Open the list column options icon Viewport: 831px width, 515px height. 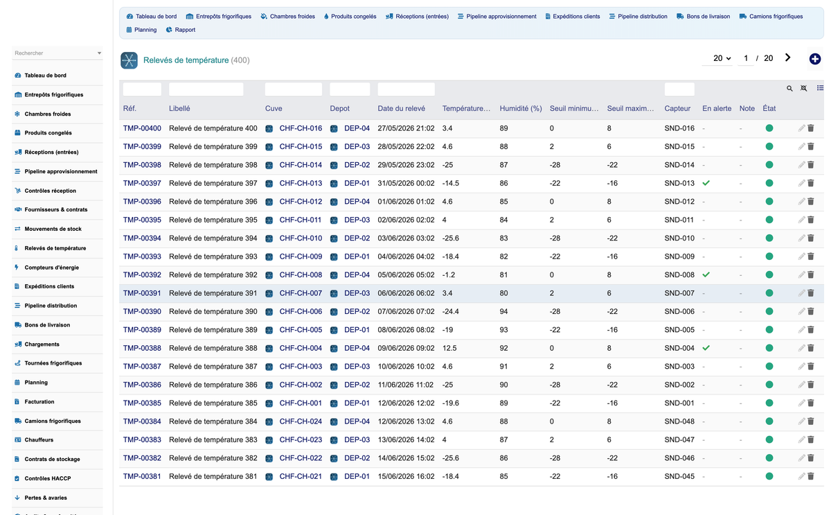[820, 88]
